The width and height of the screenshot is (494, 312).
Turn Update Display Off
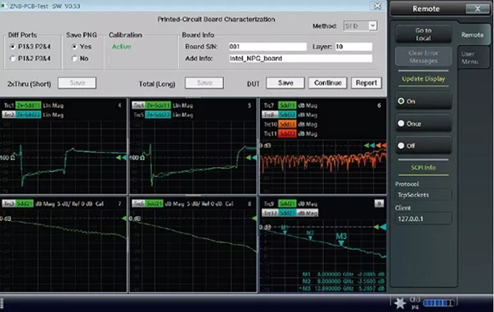tap(423, 145)
